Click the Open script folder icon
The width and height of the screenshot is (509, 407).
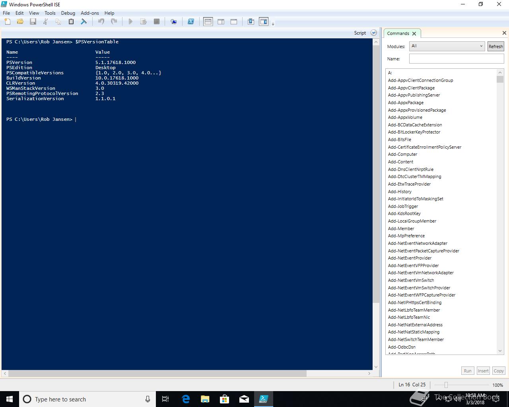(20, 21)
